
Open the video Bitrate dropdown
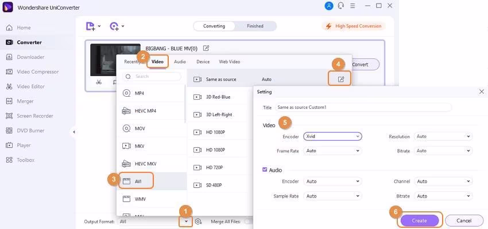(443, 151)
